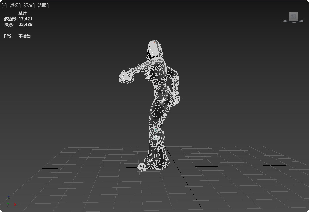The height and width of the screenshot is (212, 309).
Task: Select polygon count value 17,421
Action: pos(25,19)
